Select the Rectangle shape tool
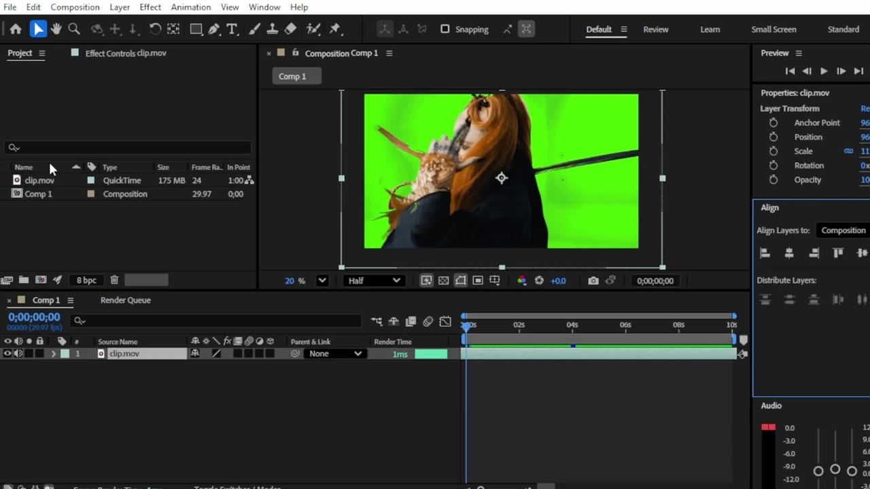870x489 pixels. click(x=196, y=29)
